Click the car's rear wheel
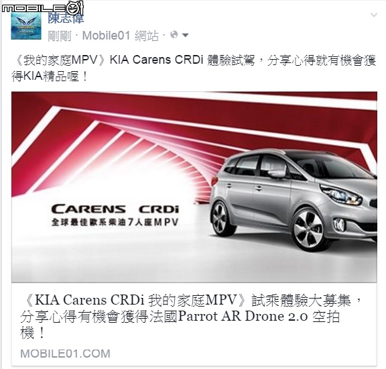The image size is (386, 369). click(x=220, y=217)
